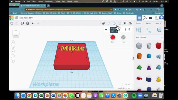Pick the green Roof shape
Screen dimensions: 178x100
click(x=139, y=67)
